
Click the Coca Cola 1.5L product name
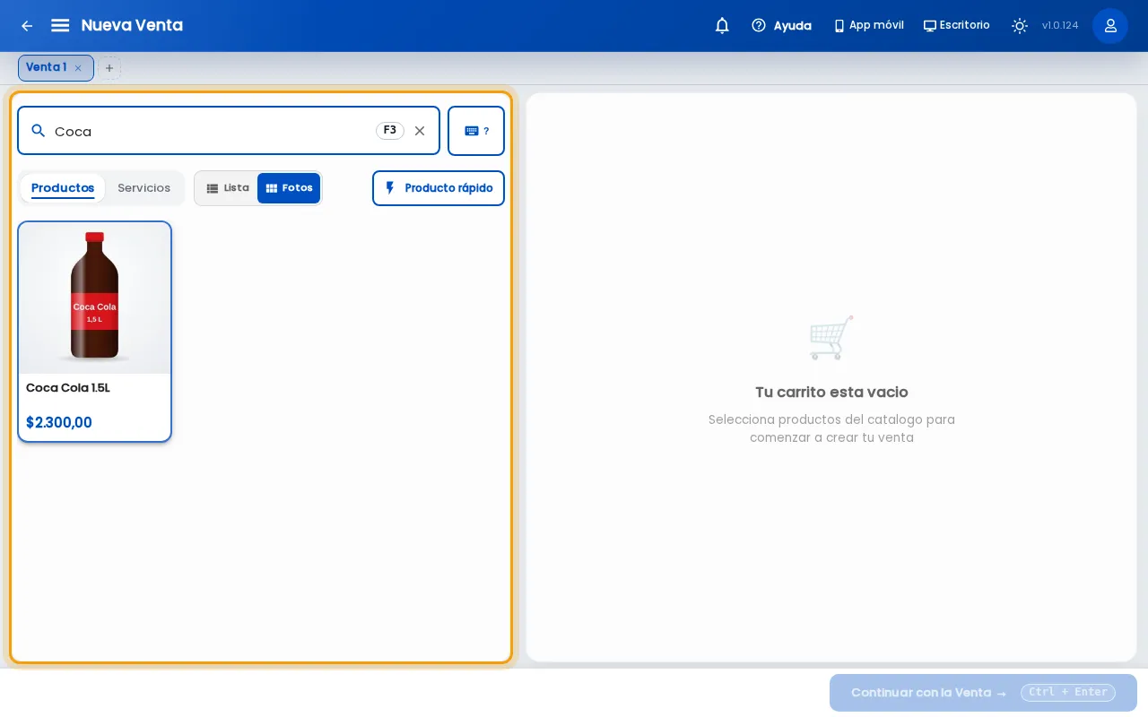click(x=68, y=388)
